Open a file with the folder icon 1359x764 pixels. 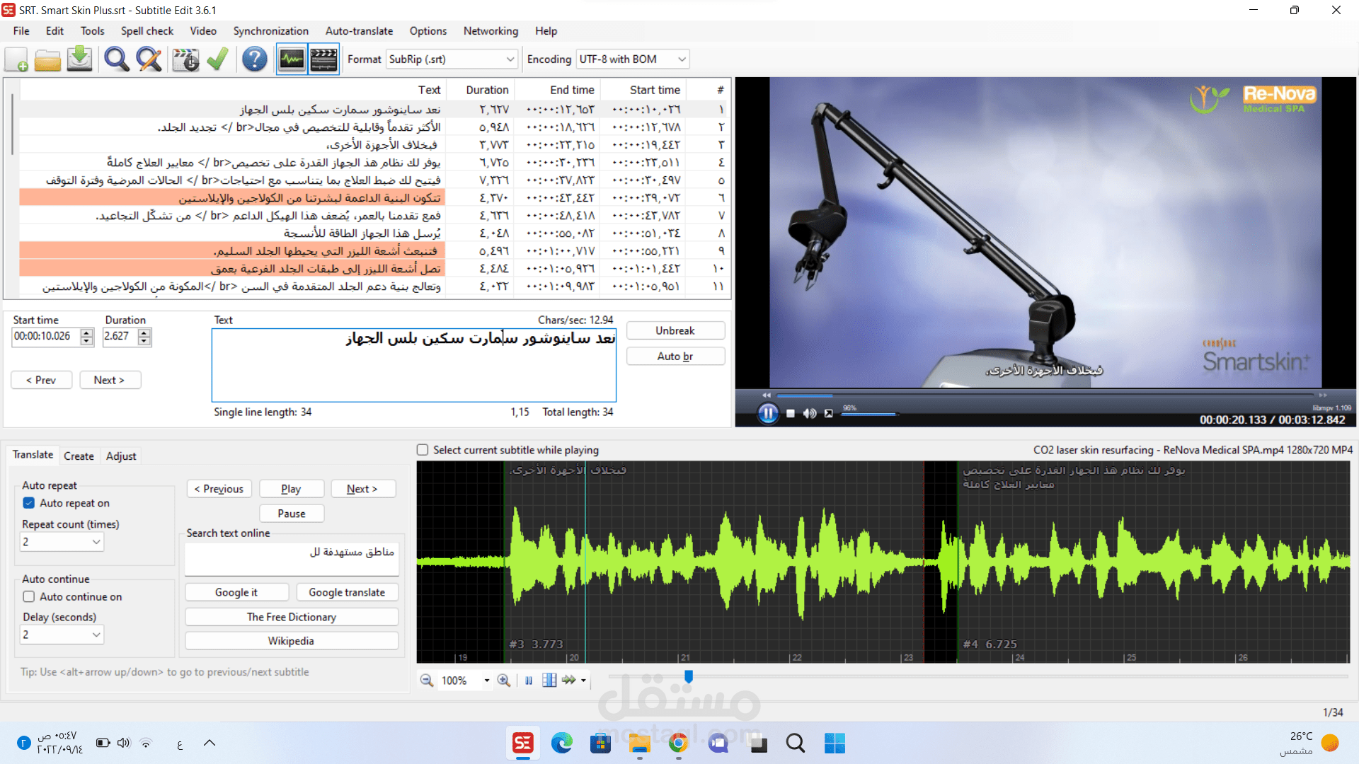(47, 59)
